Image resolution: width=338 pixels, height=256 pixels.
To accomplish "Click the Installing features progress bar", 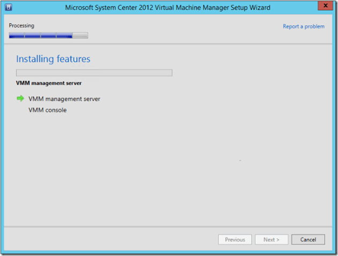I will (94, 73).
